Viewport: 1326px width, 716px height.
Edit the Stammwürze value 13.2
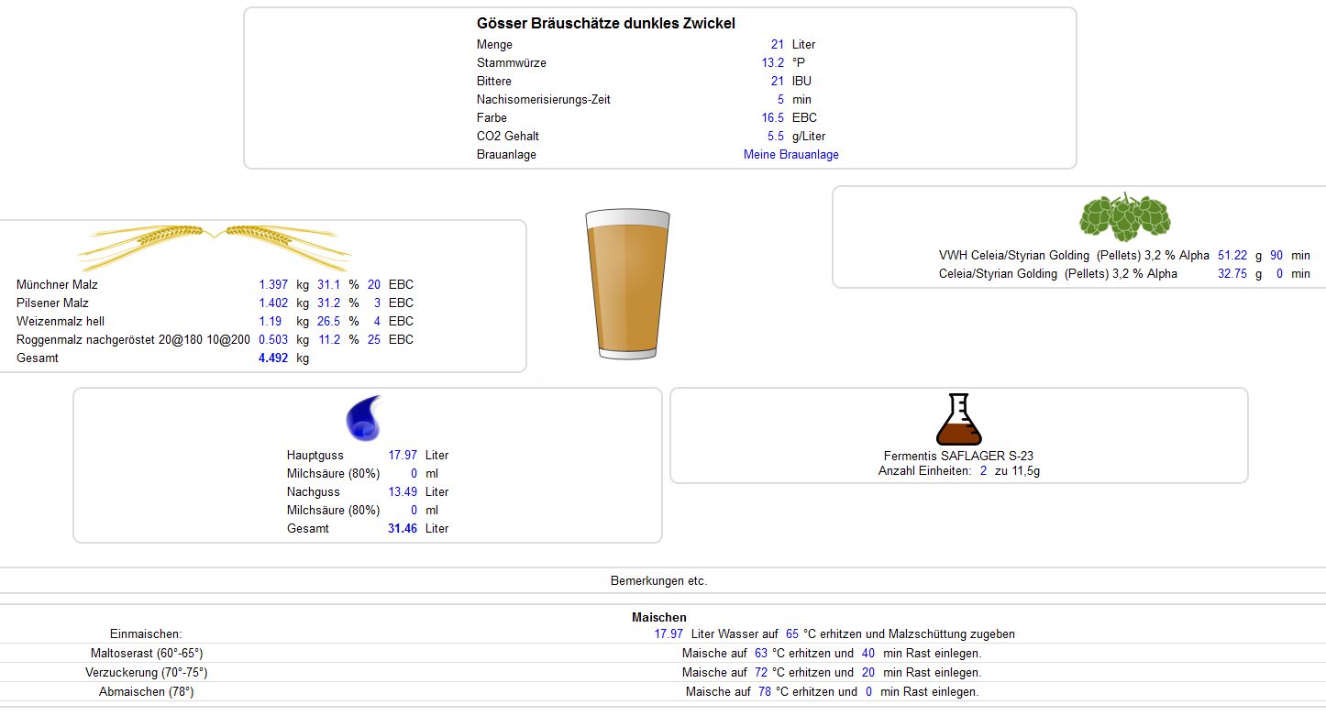pos(772,63)
